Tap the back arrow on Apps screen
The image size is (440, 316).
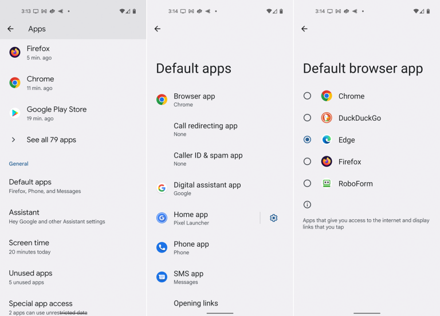point(10,29)
